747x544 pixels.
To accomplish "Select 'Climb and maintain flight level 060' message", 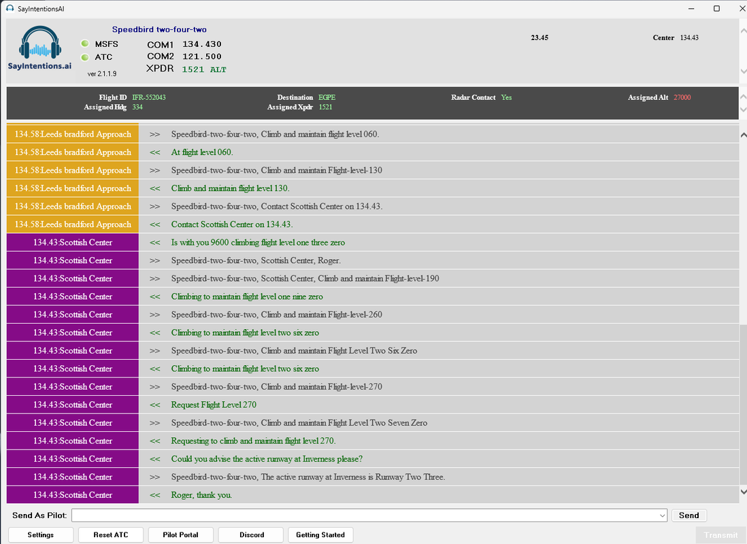I will coord(275,135).
